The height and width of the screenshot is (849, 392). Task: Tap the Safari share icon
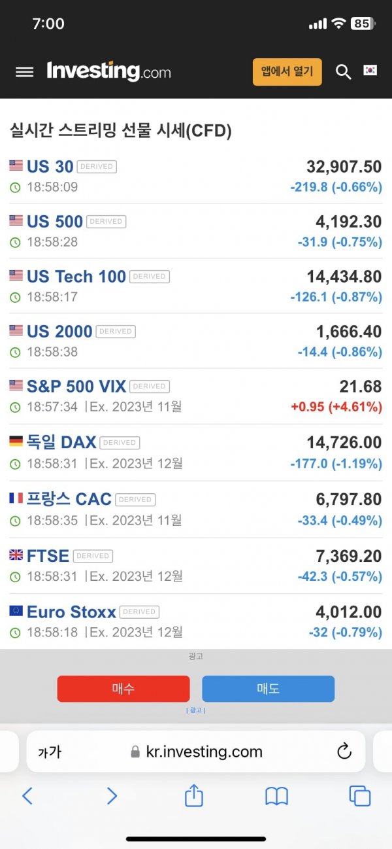[x=194, y=795]
